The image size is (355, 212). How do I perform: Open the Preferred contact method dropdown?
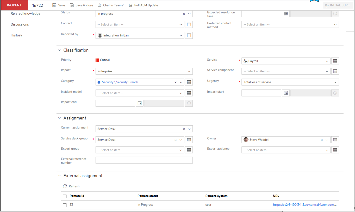pos(335,24)
